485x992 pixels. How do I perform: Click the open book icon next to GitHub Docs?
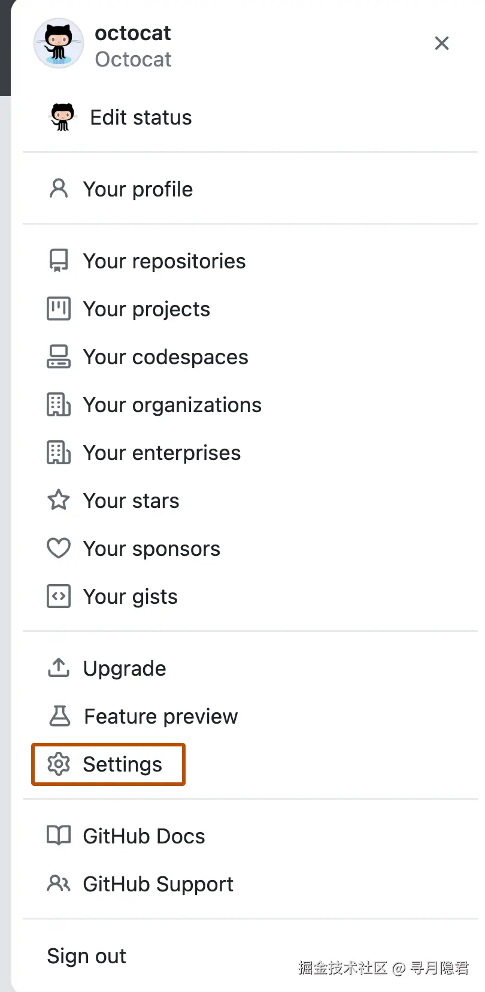58,836
